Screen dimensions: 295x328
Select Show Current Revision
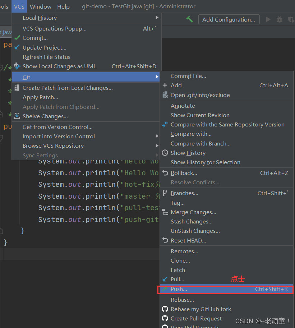click(227, 115)
